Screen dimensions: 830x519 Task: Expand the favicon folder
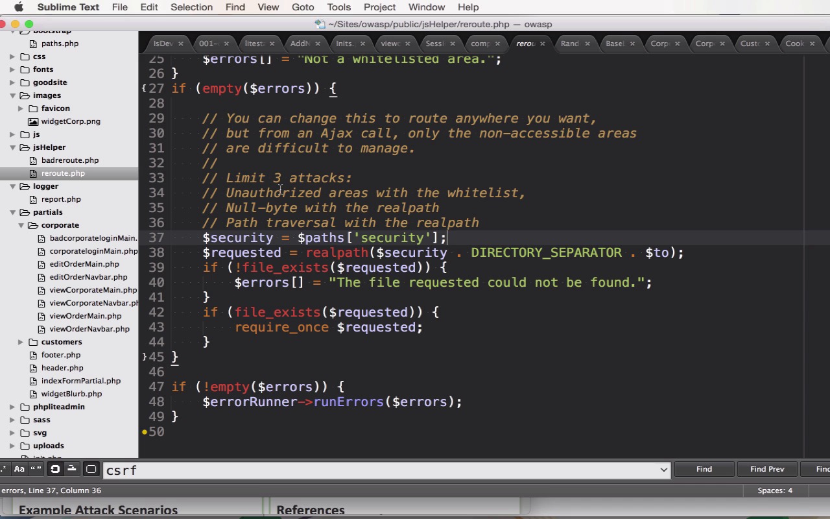(21, 108)
